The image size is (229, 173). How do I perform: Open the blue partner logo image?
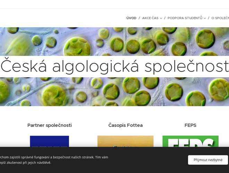click(x=50, y=141)
